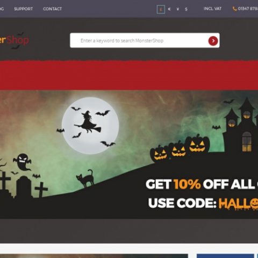Click the black cat silhouette
This screenshot has height=258, width=258.
click(85, 178)
